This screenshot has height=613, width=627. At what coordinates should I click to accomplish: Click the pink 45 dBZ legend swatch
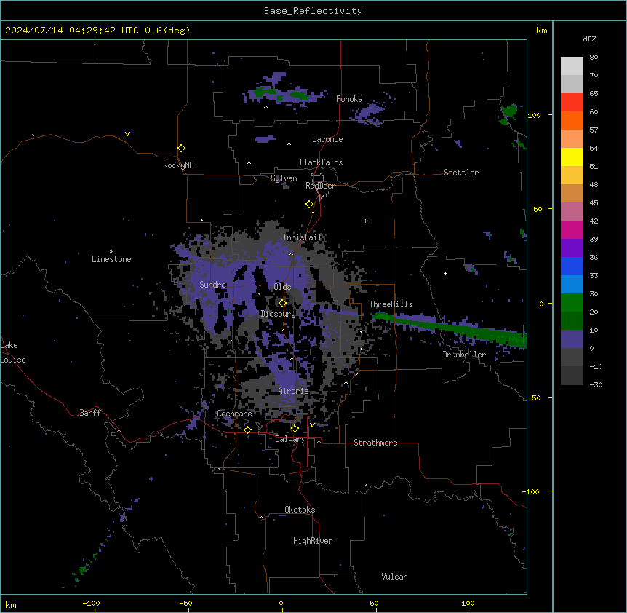(x=572, y=211)
